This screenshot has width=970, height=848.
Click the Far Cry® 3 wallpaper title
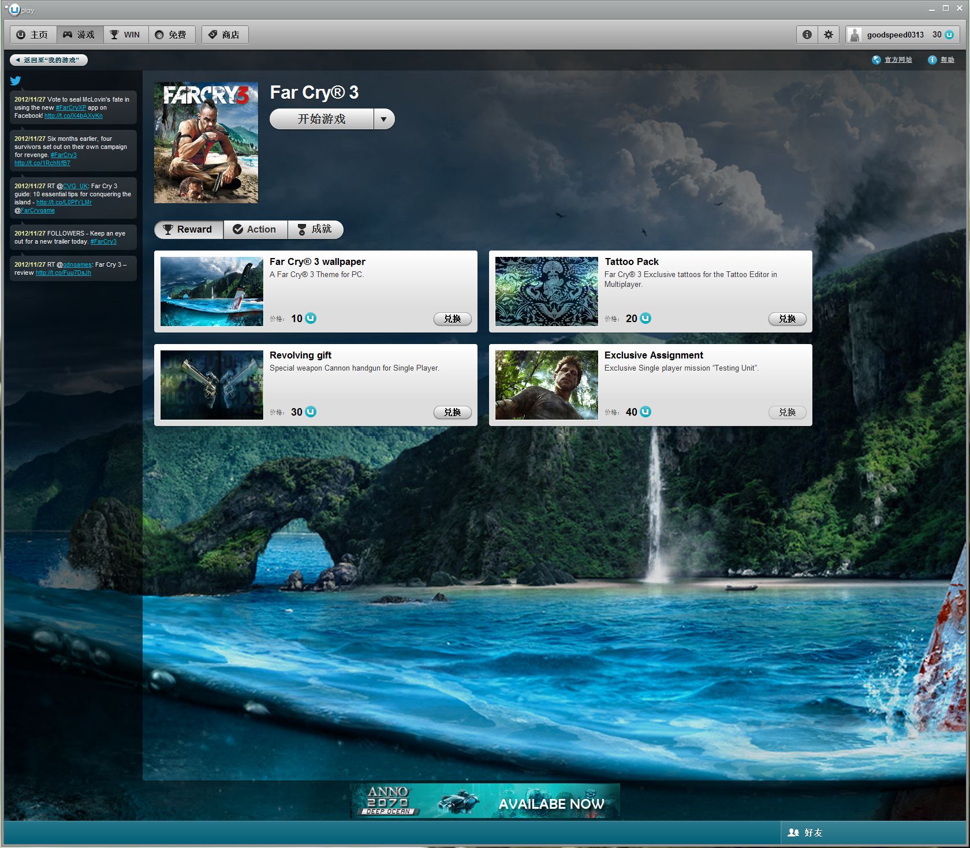(x=318, y=262)
